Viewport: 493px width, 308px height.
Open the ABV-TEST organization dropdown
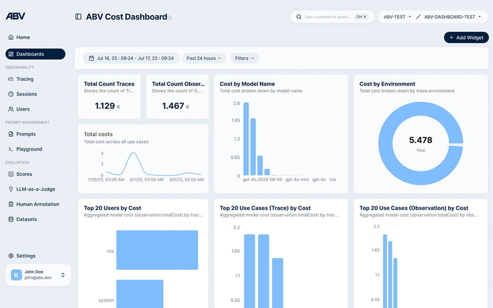coord(398,17)
